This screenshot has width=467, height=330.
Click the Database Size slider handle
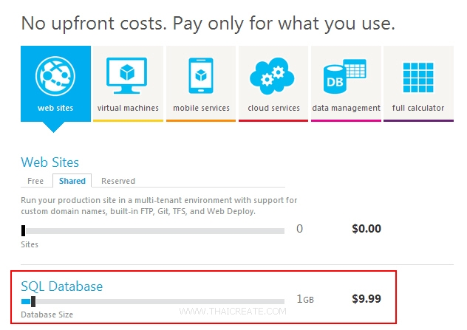pos(33,301)
